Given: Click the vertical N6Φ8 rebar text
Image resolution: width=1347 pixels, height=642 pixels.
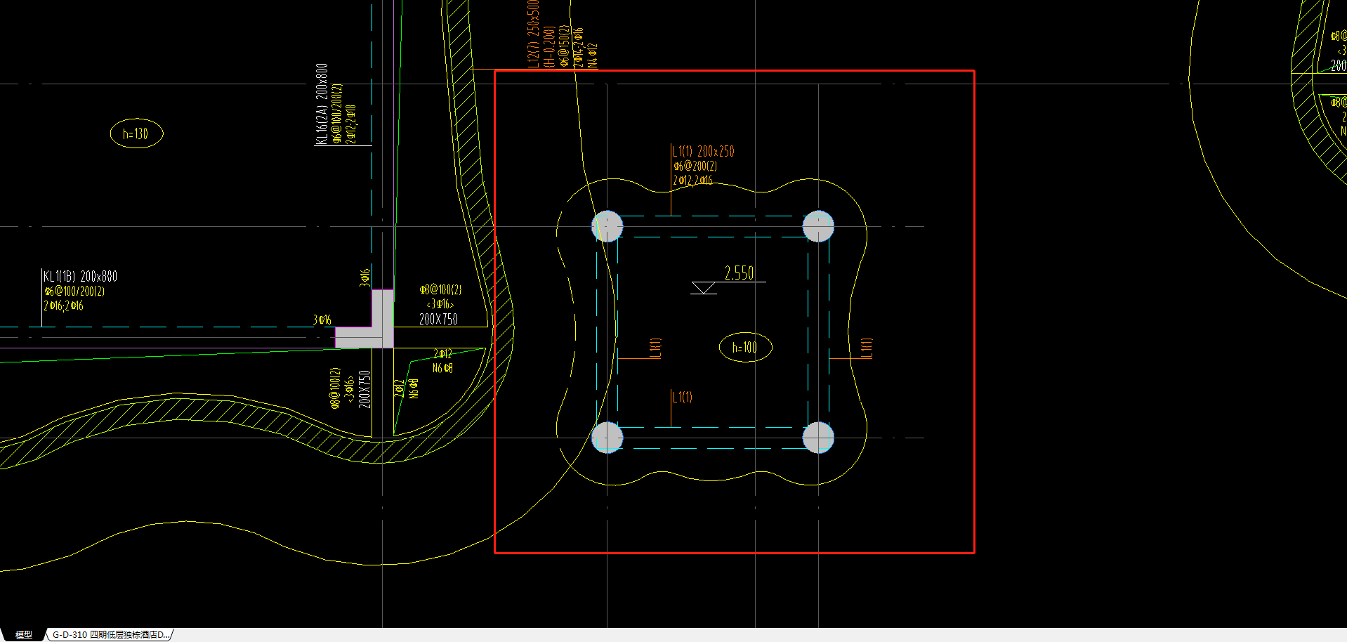Looking at the screenshot, I should point(414,388).
